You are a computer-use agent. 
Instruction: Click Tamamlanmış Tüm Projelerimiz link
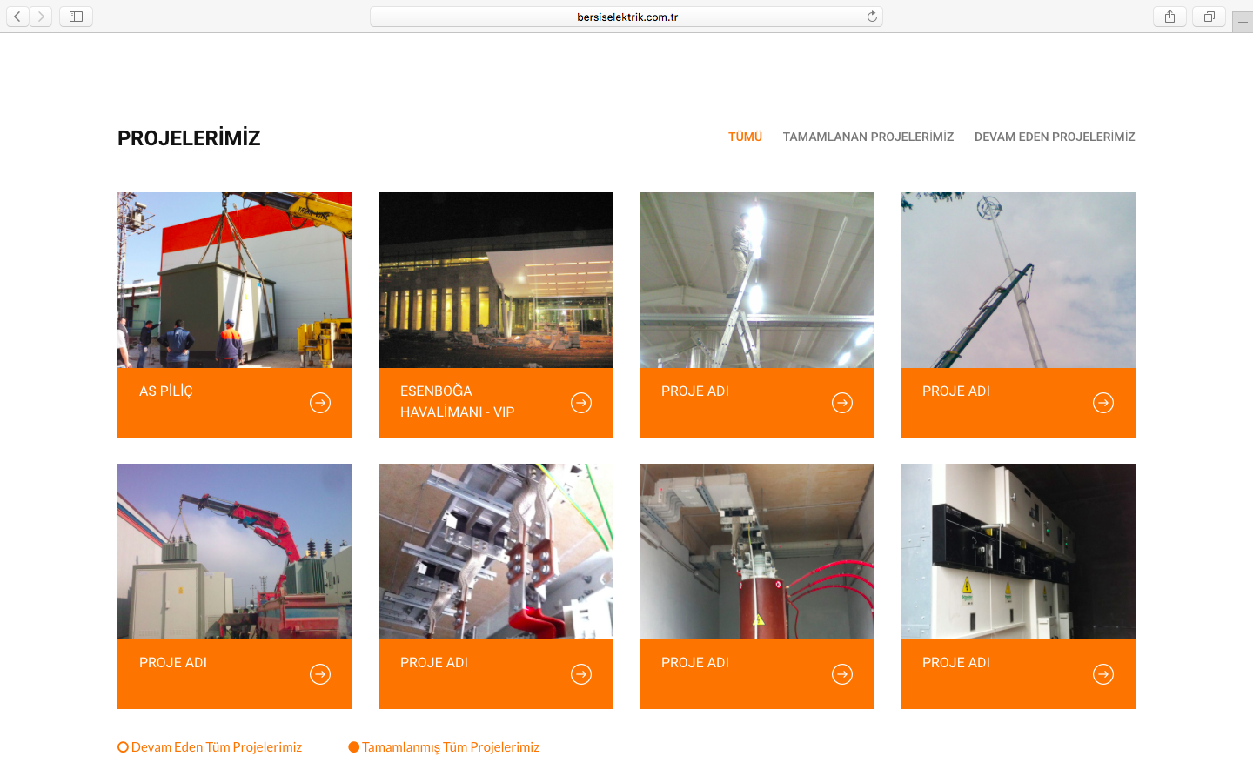click(451, 747)
